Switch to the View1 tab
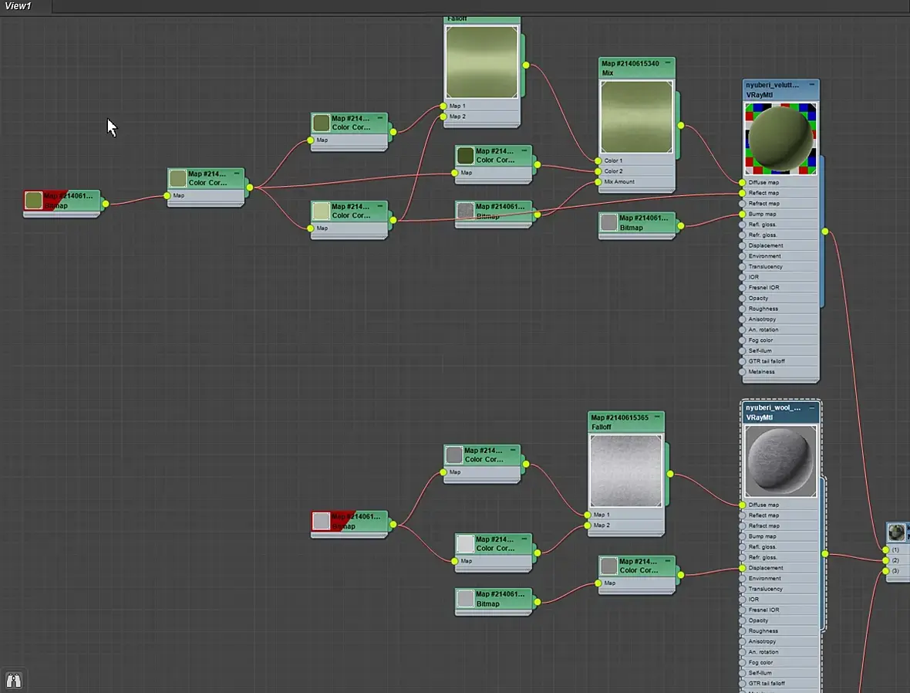Image resolution: width=910 pixels, height=693 pixels. point(18,6)
